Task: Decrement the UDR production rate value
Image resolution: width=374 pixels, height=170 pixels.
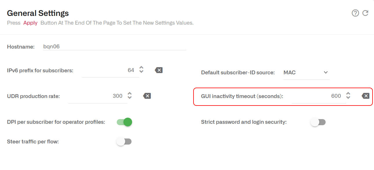Action: 129,98
